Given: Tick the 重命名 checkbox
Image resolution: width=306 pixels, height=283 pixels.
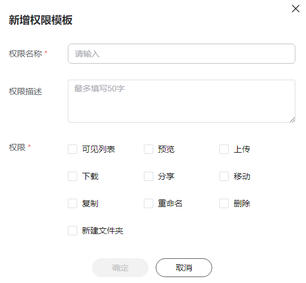Looking at the screenshot, I should coord(149,203).
